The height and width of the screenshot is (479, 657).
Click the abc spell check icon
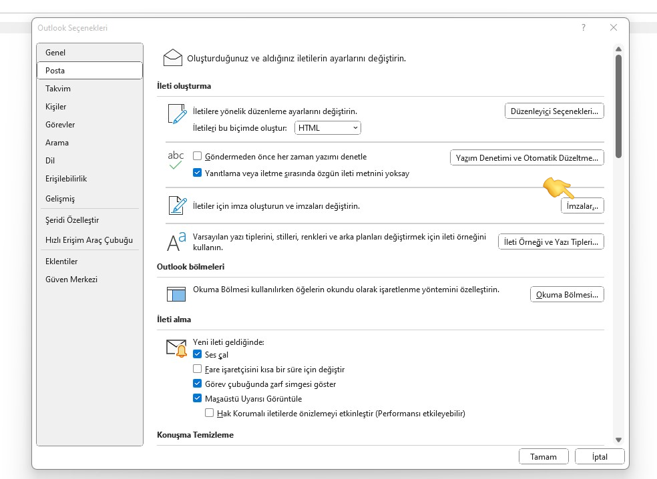point(176,159)
